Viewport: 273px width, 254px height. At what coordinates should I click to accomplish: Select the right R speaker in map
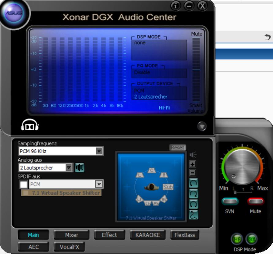pos(164,175)
